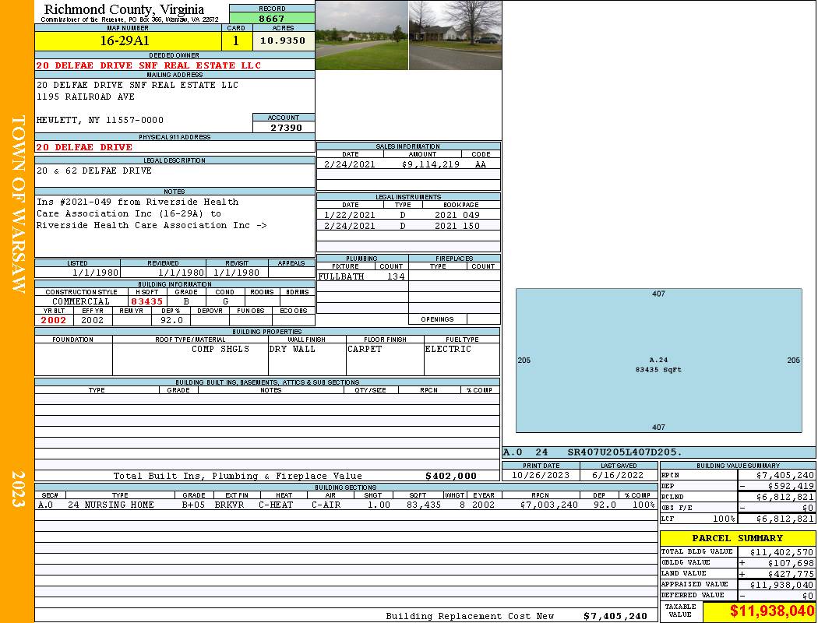Select the red H SQFT value 83435
The width and height of the screenshot is (818, 623).
[147, 301]
